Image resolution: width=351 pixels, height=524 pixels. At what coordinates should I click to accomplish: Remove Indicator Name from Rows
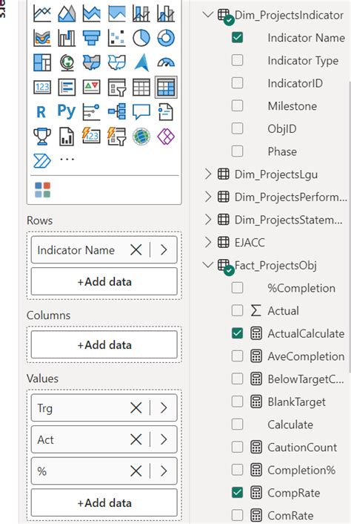(136, 249)
